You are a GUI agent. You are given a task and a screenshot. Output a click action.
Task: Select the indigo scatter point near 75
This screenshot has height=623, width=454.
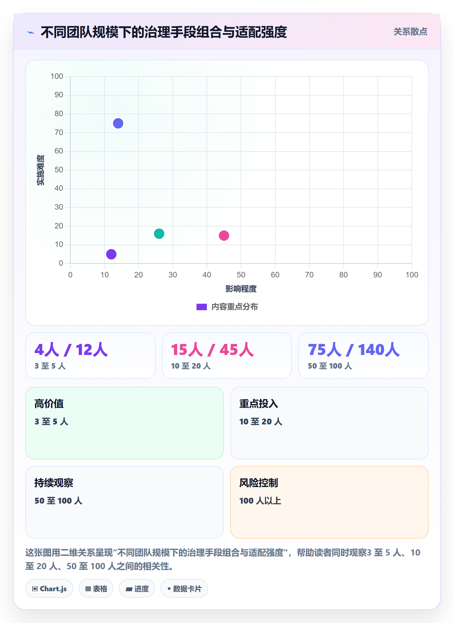118,123
